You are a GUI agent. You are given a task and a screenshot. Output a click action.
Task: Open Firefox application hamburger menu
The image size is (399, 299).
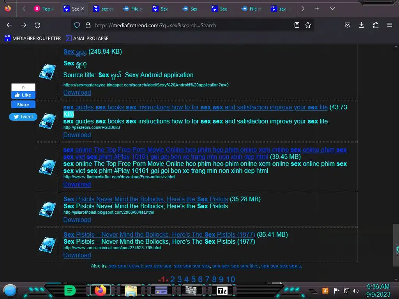click(x=390, y=25)
